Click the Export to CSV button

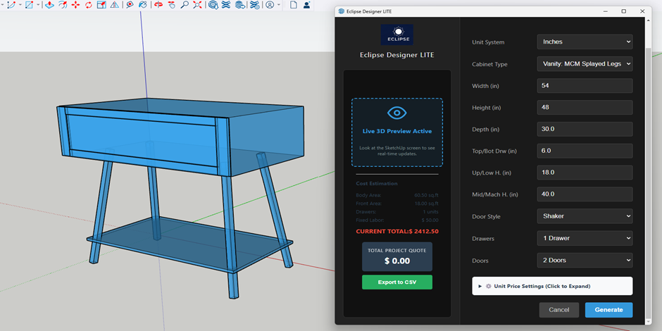pos(397,282)
